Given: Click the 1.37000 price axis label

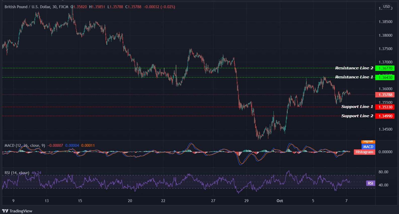Looking at the screenshot, I should click(x=385, y=62).
